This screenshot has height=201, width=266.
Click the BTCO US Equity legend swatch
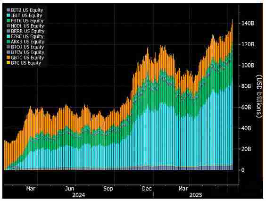click(x=8, y=47)
